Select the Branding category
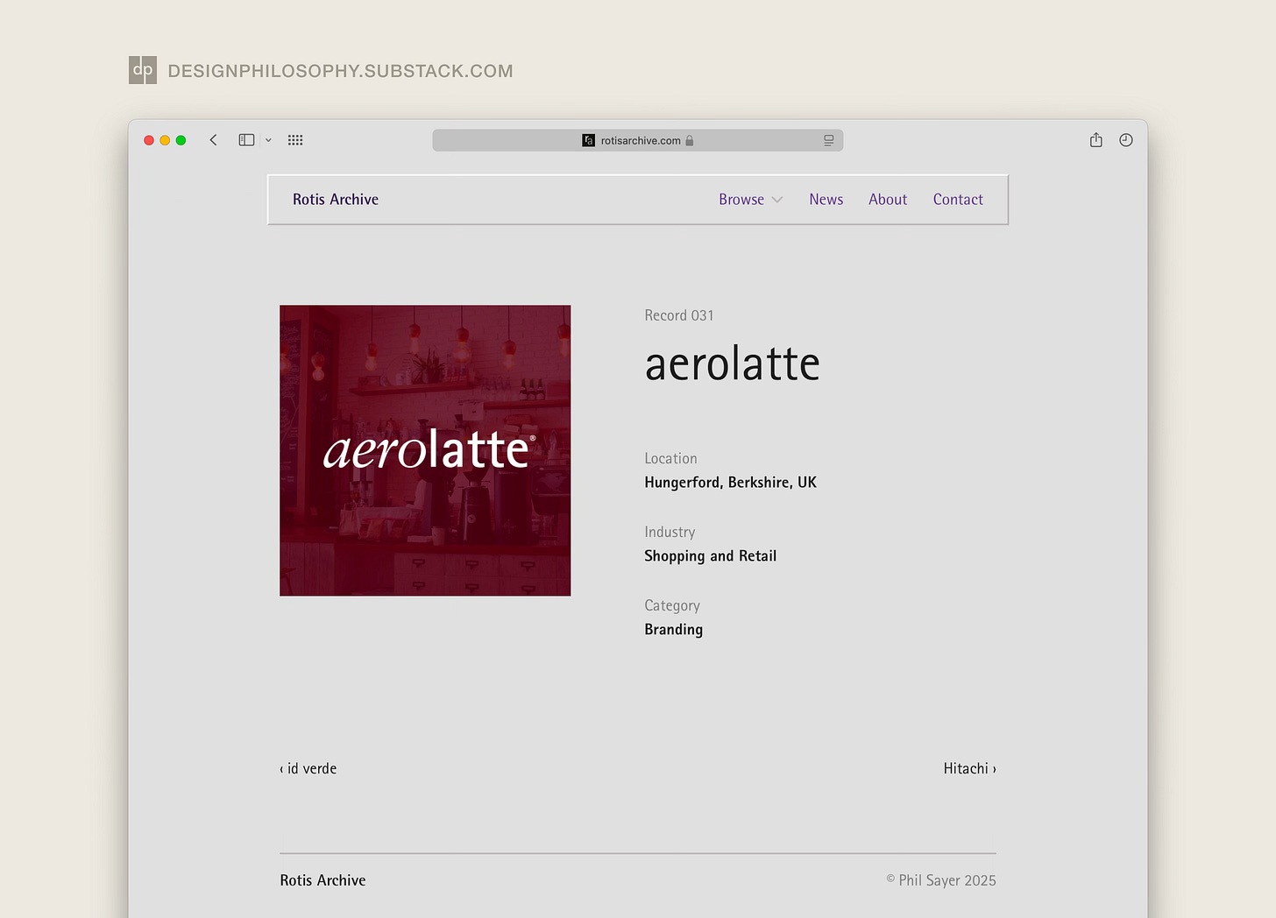1276x918 pixels. pyautogui.click(x=673, y=630)
